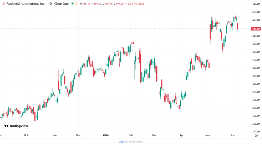Click the 400.00 price axis label
This screenshot has height=145, width=262.
coord(256,68)
